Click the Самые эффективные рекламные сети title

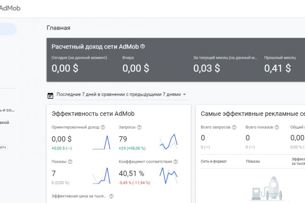pos(253,114)
